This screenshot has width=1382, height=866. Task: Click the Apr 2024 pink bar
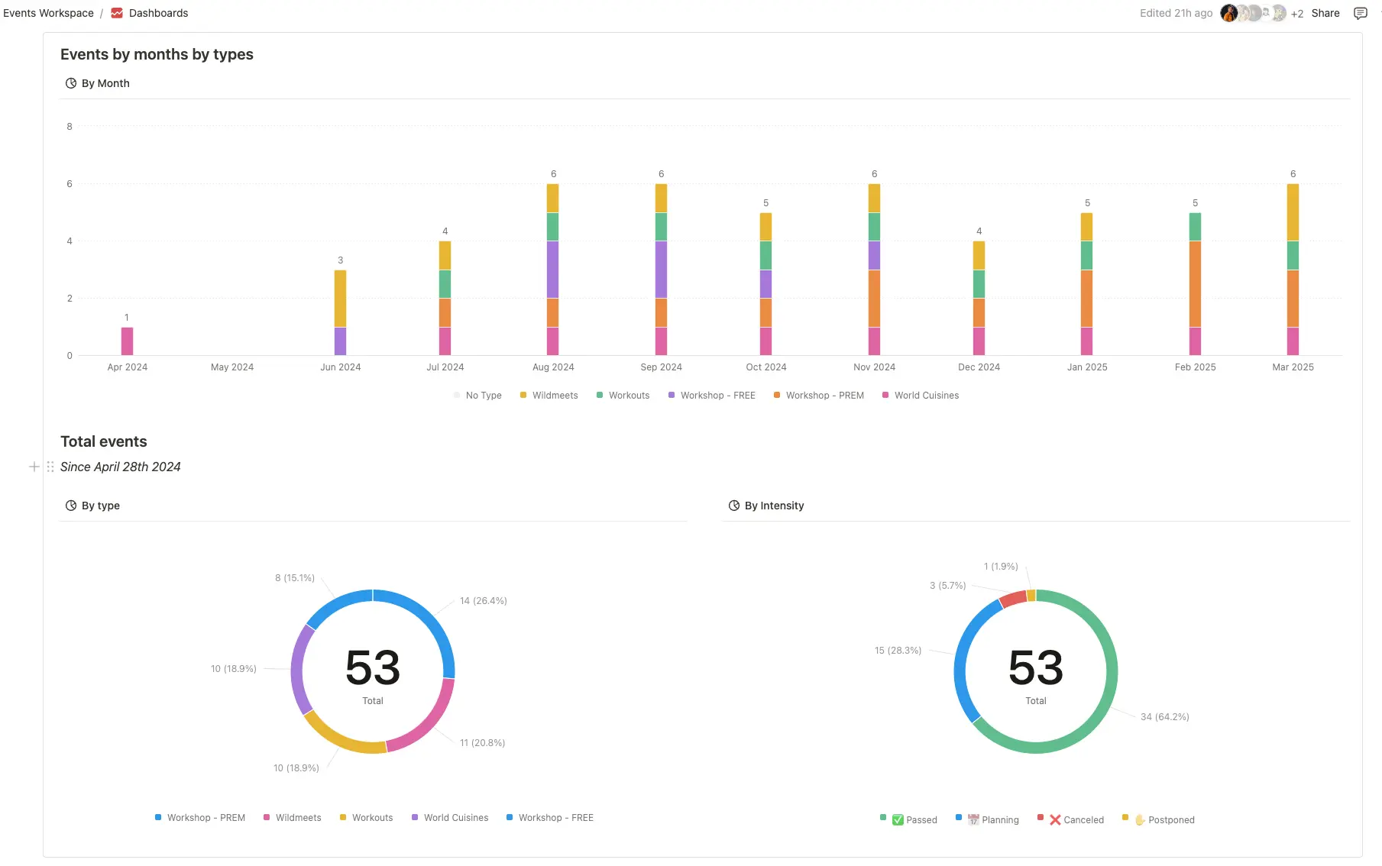click(x=127, y=341)
